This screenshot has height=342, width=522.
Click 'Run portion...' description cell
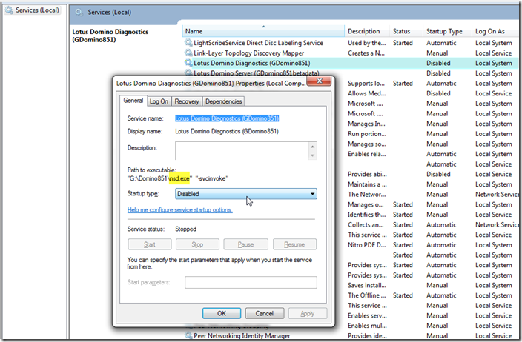(x=367, y=133)
